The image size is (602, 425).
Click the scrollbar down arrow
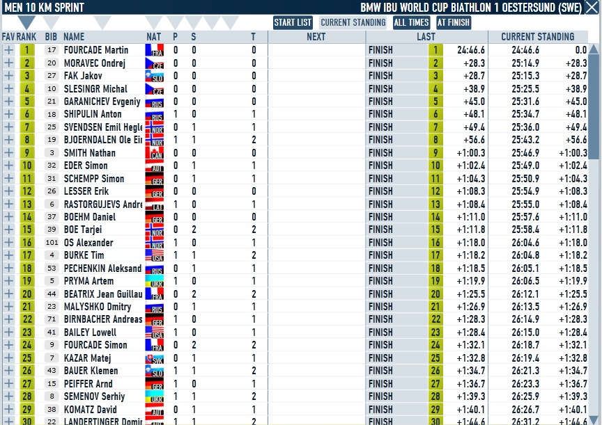[x=594, y=419]
